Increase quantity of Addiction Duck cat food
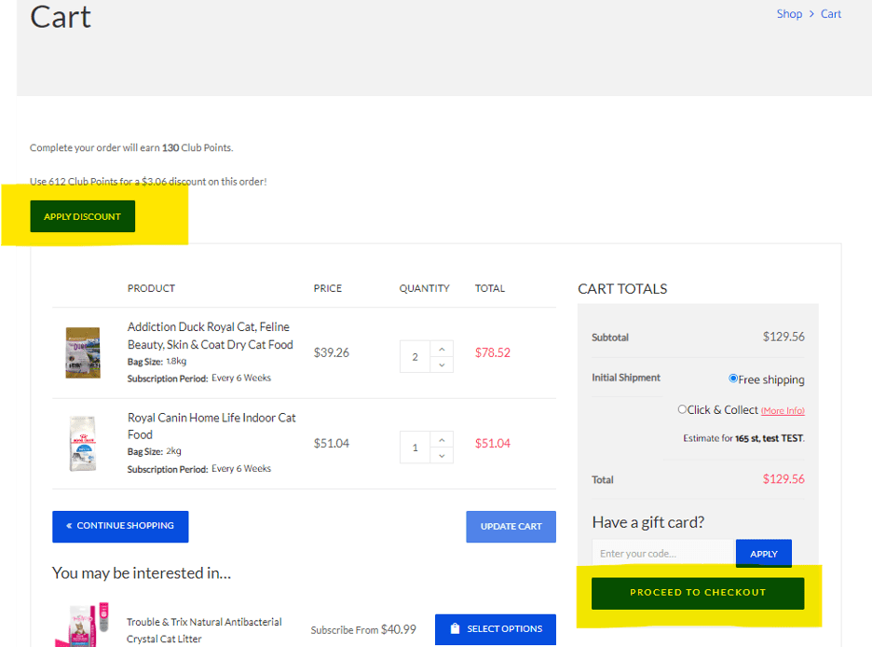Screen dimensions: 872x647 442,349
